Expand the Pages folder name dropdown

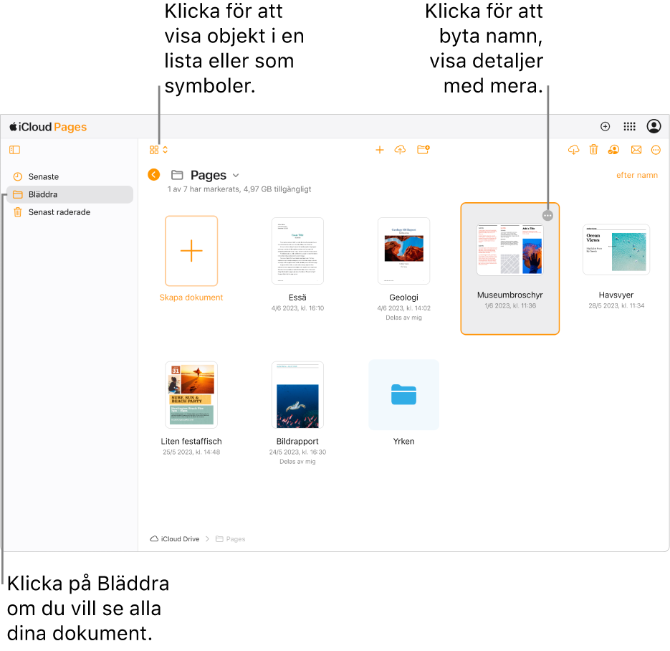coord(236,176)
